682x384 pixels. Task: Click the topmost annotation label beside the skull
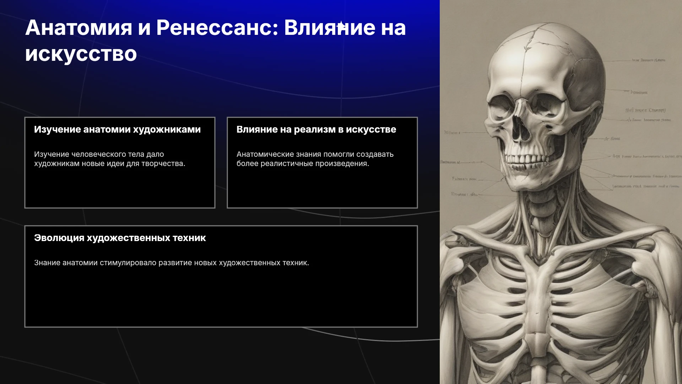click(x=648, y=60)
